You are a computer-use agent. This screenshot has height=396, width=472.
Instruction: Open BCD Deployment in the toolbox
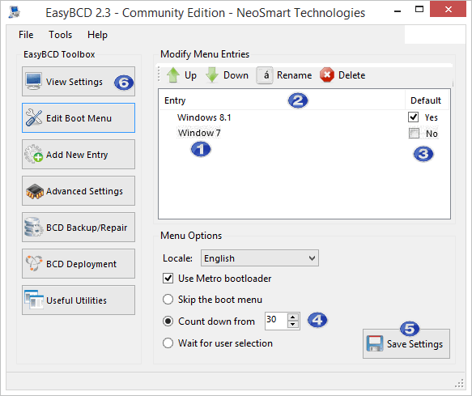click(x=79, y=263)
